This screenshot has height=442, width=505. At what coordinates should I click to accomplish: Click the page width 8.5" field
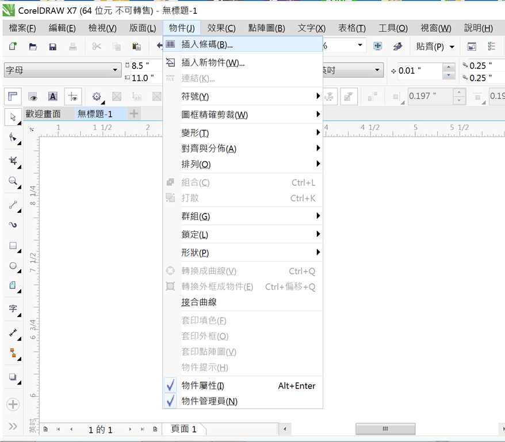[147, 66]
